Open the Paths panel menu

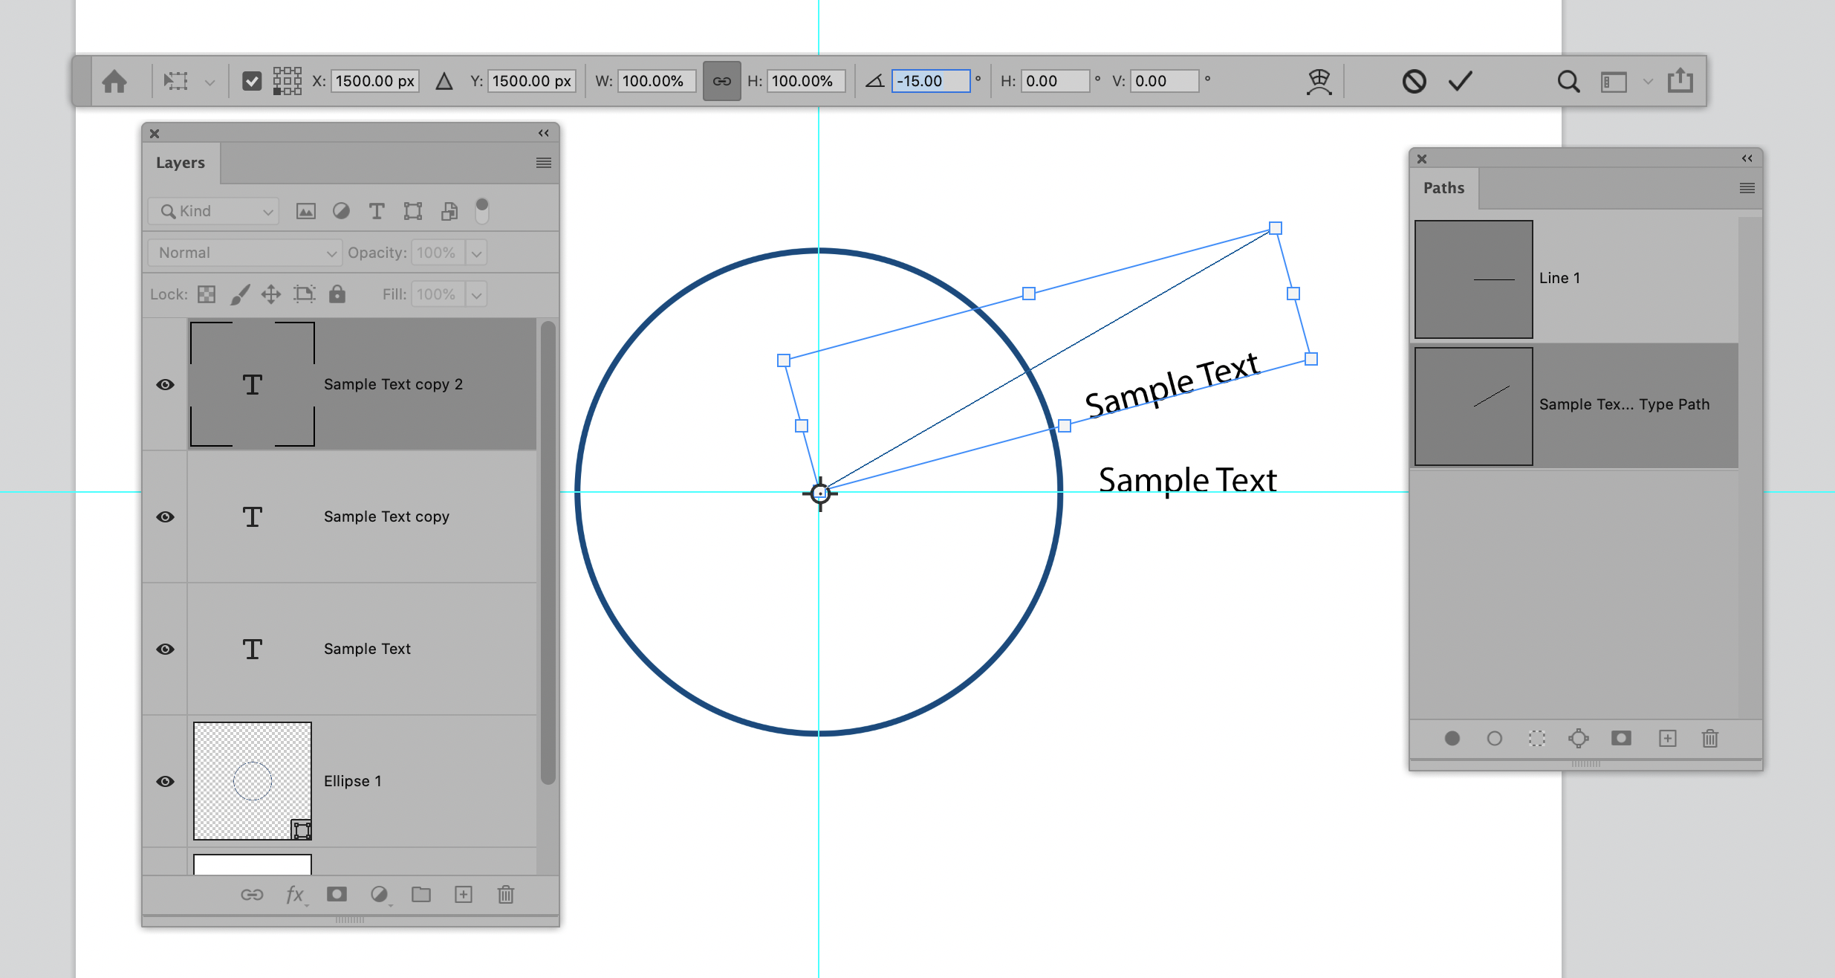[x=1747, y=187]
